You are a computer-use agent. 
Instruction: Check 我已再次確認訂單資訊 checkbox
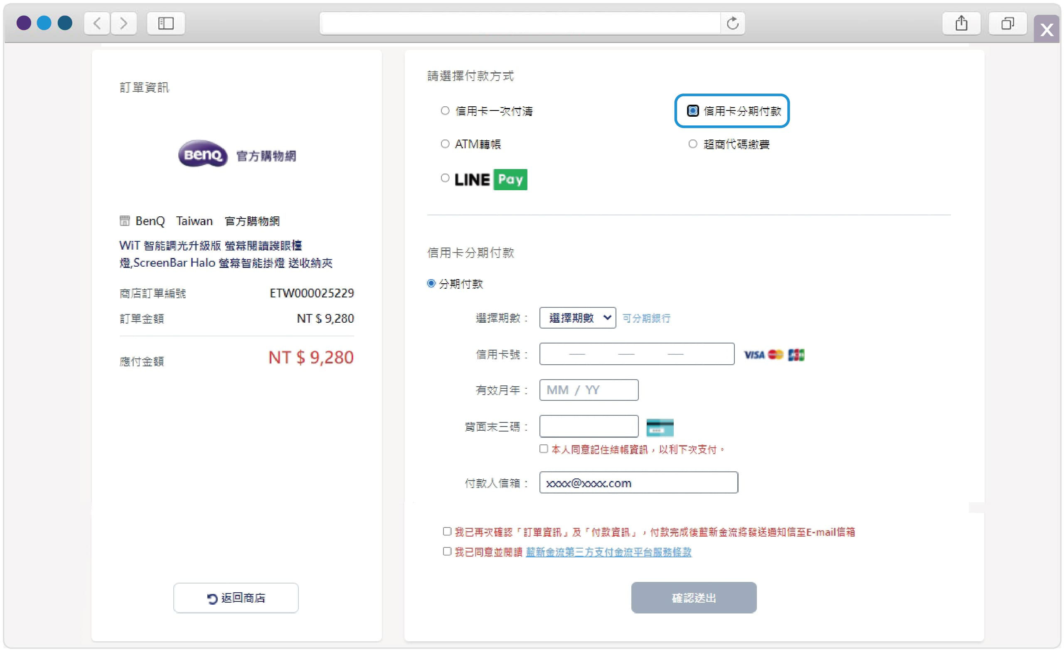[x=447, y=531]
